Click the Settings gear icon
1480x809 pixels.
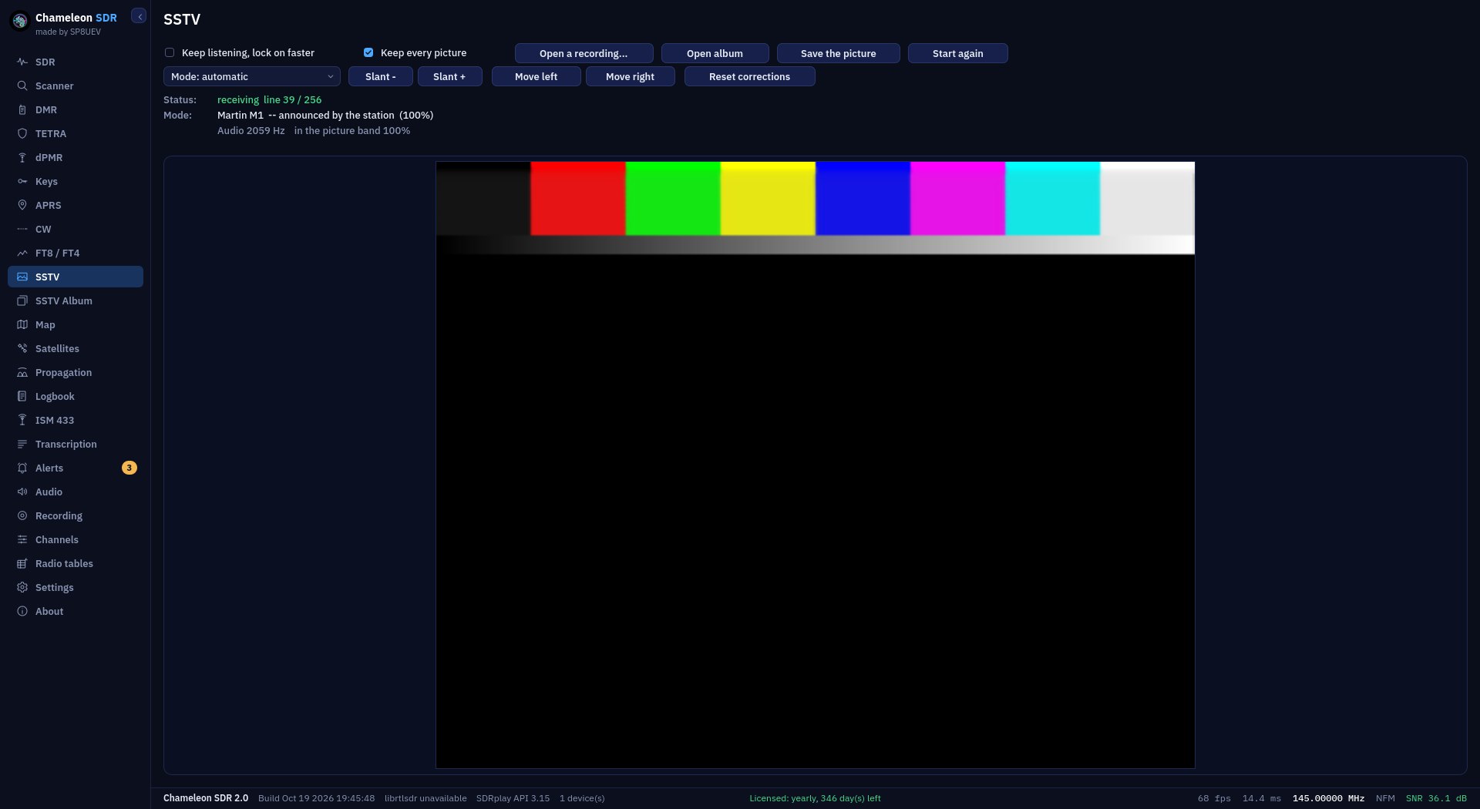22,587
